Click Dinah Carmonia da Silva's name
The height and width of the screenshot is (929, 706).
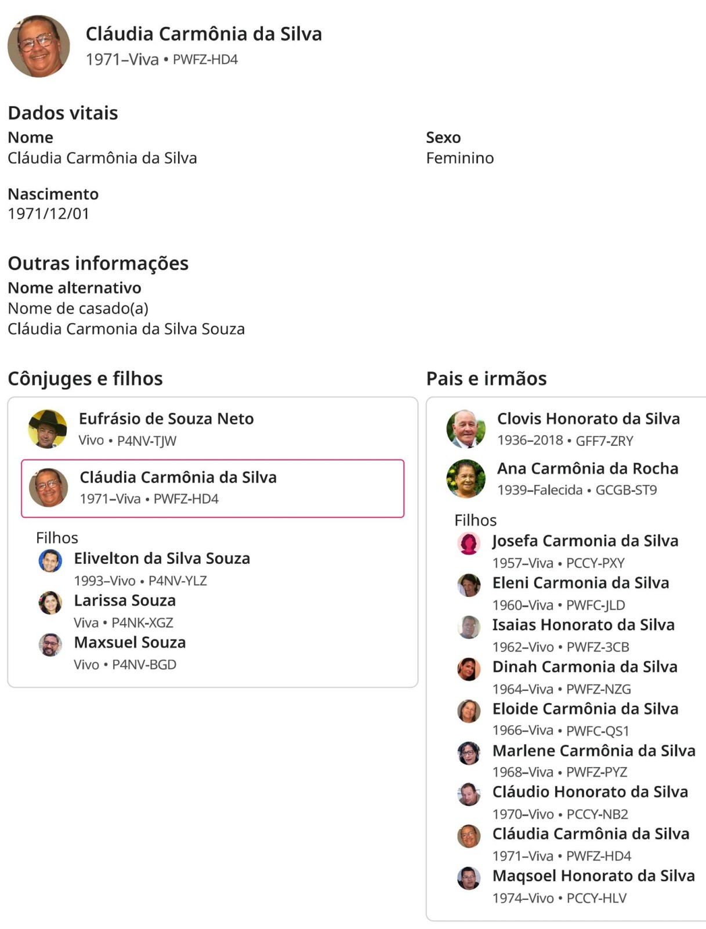[x=585, y=667]
